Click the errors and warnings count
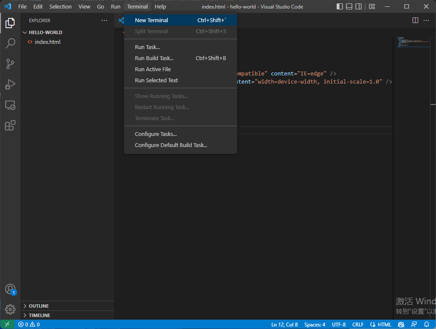Screen dimensions: 436x329 29,325
